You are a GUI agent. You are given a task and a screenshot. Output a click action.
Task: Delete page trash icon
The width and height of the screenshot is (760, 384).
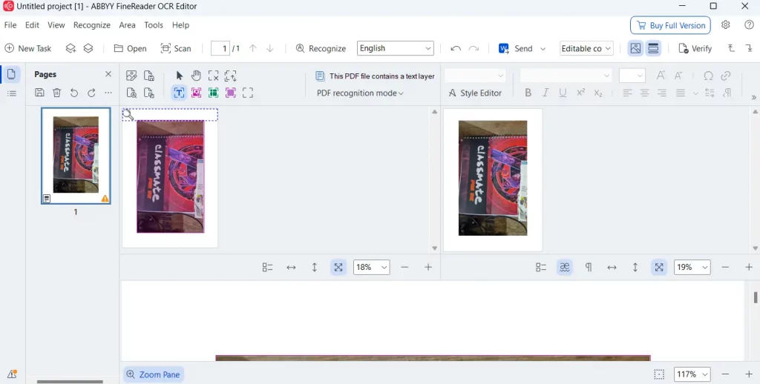point(56,93)
